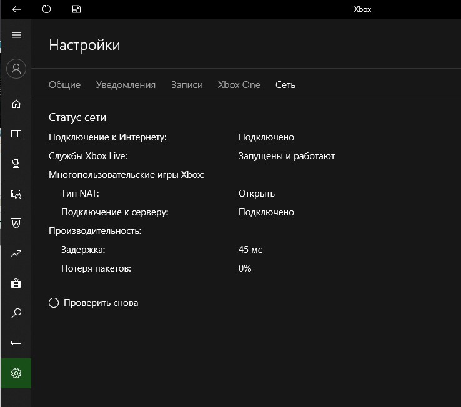Go to Home in sidebar
This screenshot has width=461, height=407.
(16, 104)
